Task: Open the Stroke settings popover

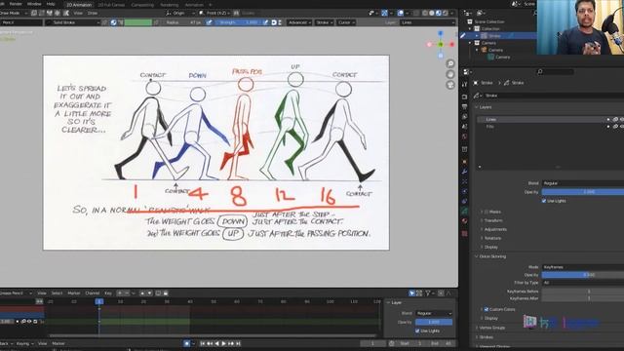Action: click(324, 22)
